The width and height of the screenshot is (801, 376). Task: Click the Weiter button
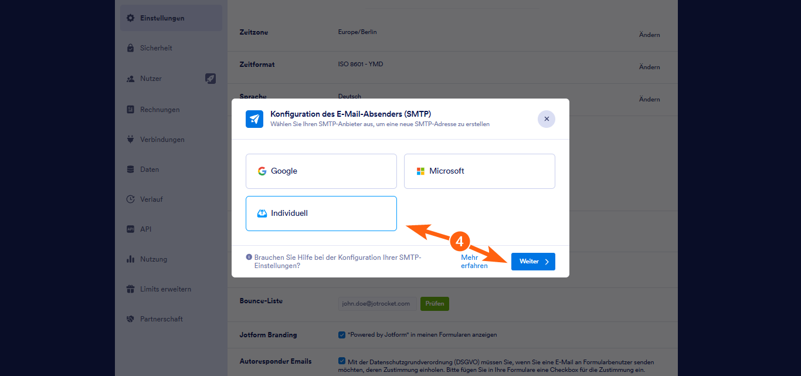[533, 262]
